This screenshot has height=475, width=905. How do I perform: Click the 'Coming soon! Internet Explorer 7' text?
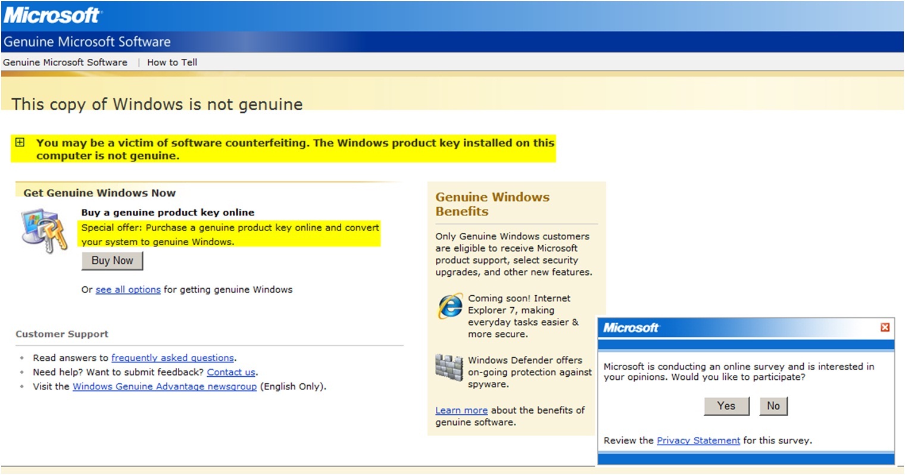click(523, 316)
